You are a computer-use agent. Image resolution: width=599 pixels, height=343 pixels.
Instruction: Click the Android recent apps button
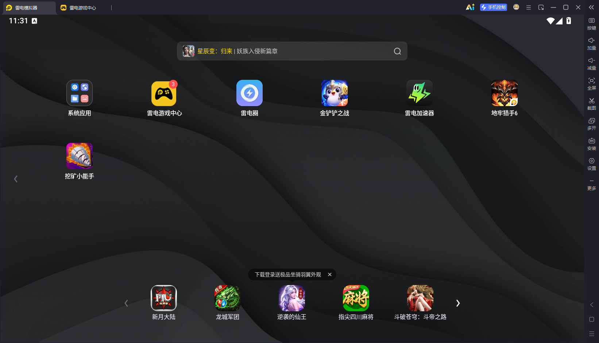[x=592, y=334]
